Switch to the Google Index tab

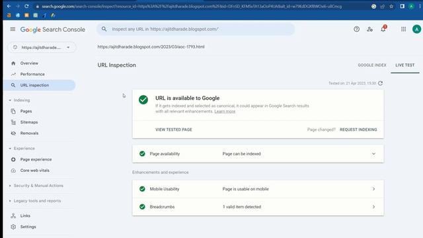pos(372,65)
